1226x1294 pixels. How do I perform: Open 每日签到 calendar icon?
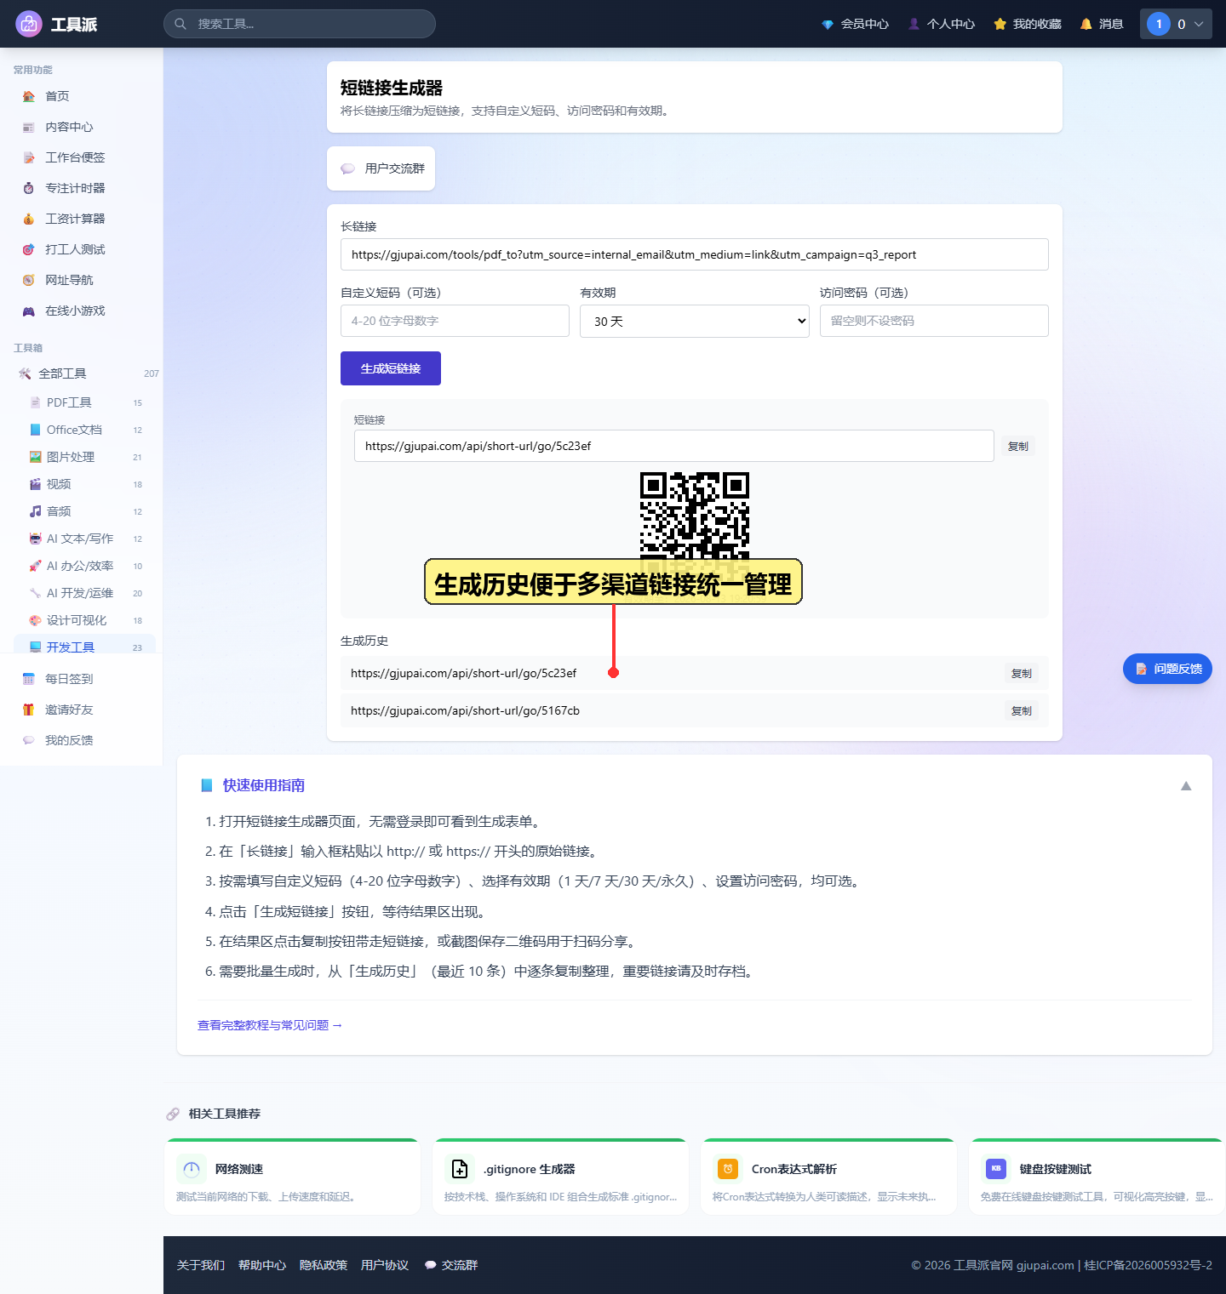click(x=29, y=679)
